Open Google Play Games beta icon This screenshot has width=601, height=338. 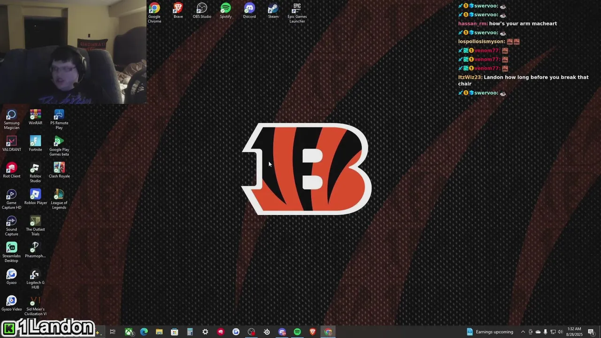pos(59,146)
